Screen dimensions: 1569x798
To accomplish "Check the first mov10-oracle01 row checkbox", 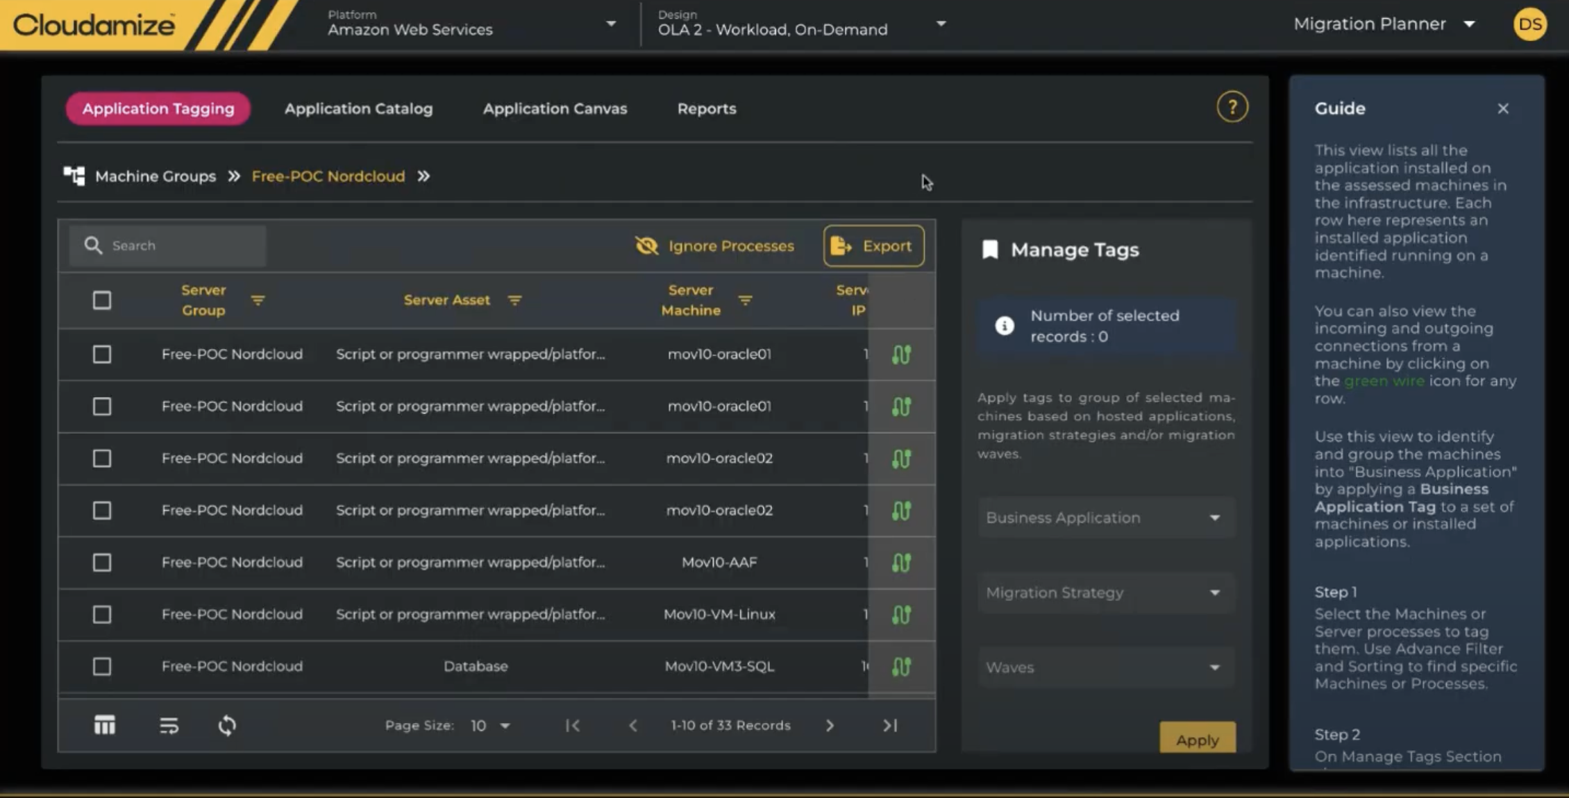I will coord(102,355).
